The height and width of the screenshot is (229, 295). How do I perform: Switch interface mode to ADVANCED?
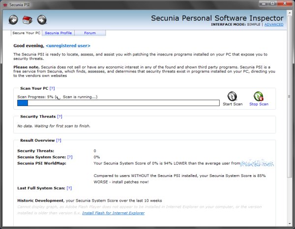[x=274, y=25]
